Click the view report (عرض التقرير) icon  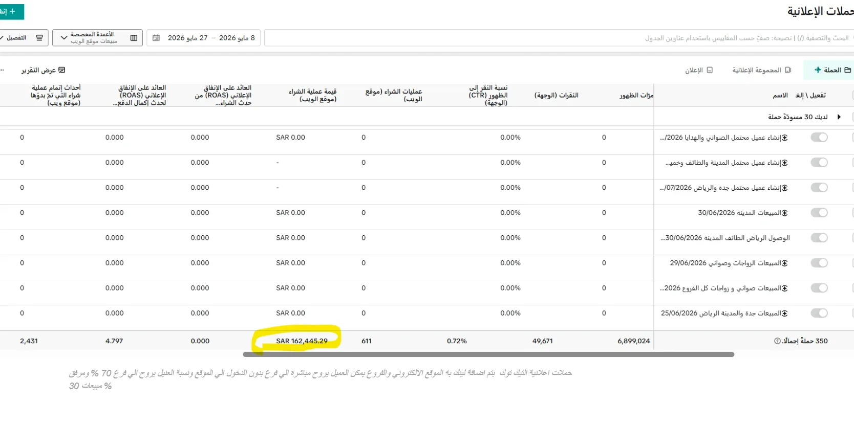point(62,70)
